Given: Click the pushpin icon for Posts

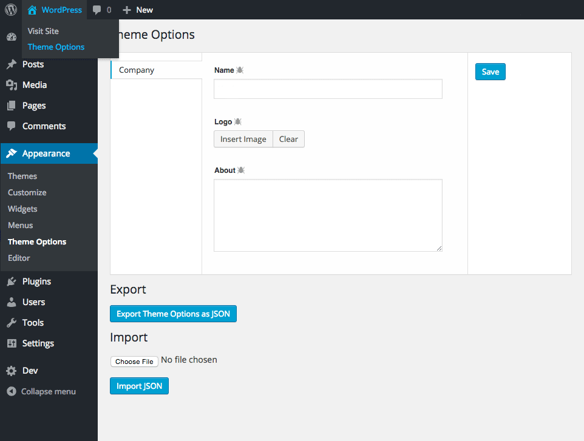Looking at the screenshot, I should pyautogui.click(x=12, y=64).
